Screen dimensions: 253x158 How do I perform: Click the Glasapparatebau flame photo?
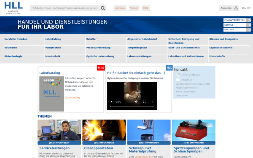click(x=104, y=130)
